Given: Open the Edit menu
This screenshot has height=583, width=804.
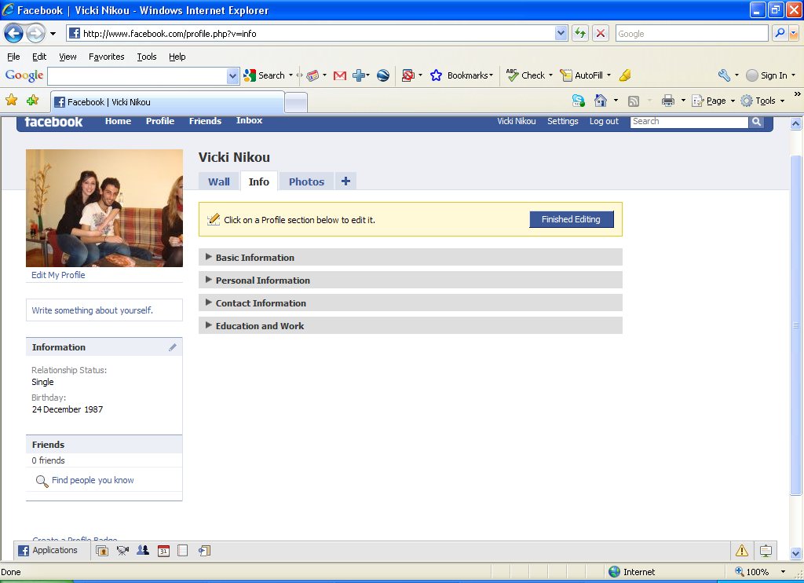Looking at the screenshot, I should 39,57.
